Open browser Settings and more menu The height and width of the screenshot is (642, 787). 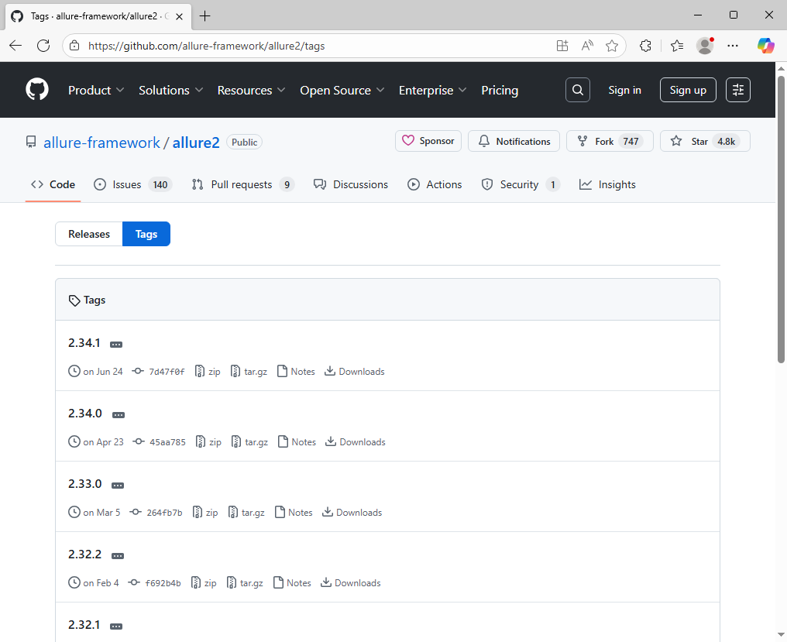733,46
